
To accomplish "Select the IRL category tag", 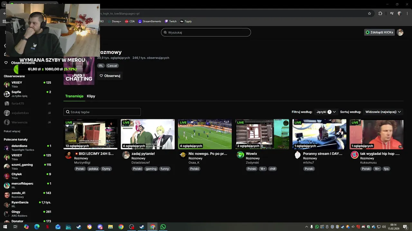I will (101, 66).
